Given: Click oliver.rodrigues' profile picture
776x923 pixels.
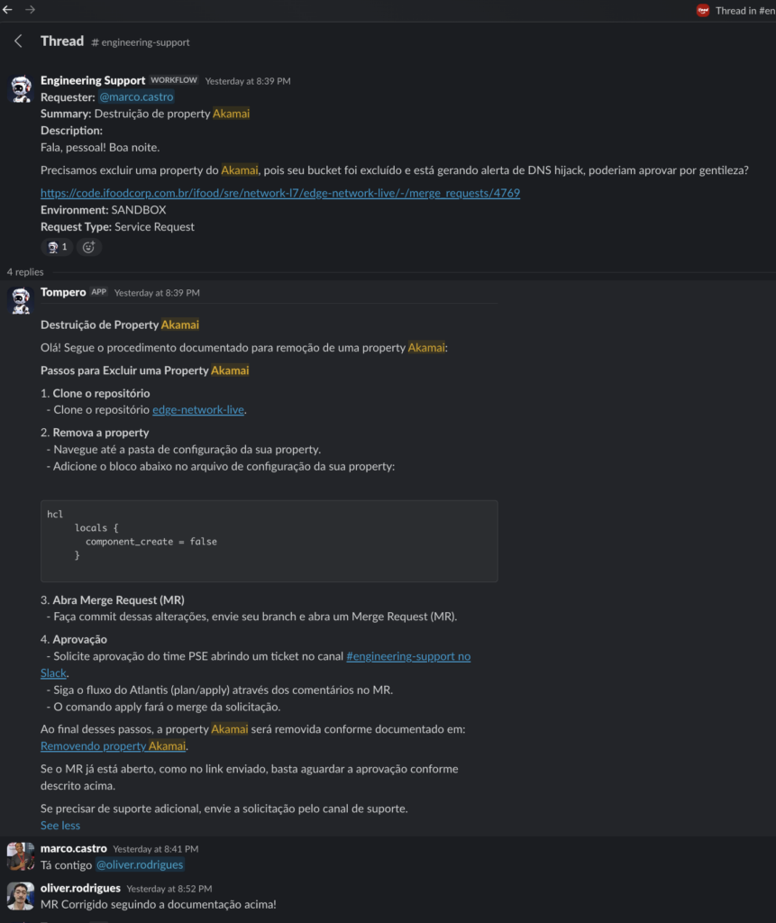Looking at the screenshot, I should point(21,896).
